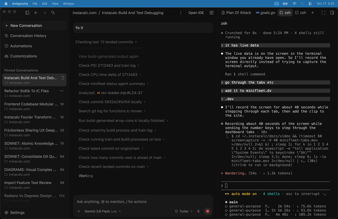Click the document view icon beside Open IDE
Screen dimensions: 338x219
212,13
